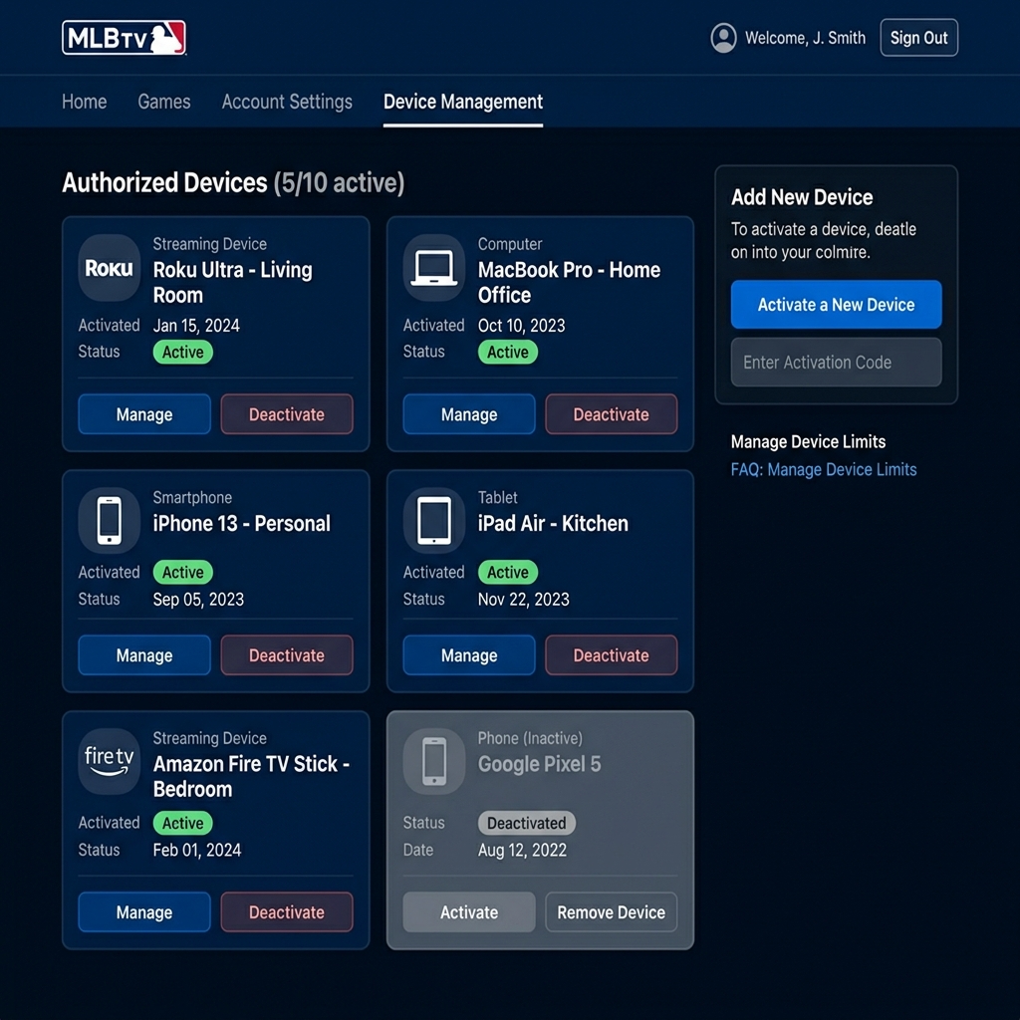Click the user avatar next to Welcome message
Image resolution: width=1020 pixels, height=1020 pixels.
point(723,38)
